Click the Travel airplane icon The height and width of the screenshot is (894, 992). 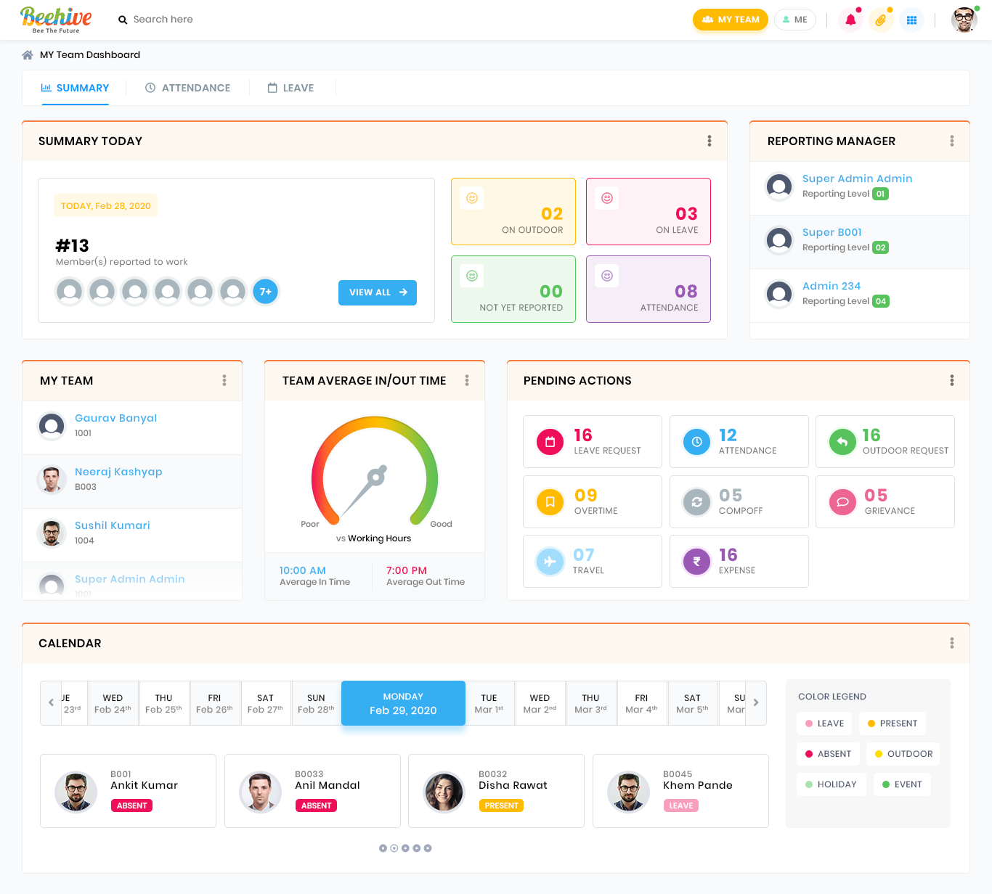(550, 561)
